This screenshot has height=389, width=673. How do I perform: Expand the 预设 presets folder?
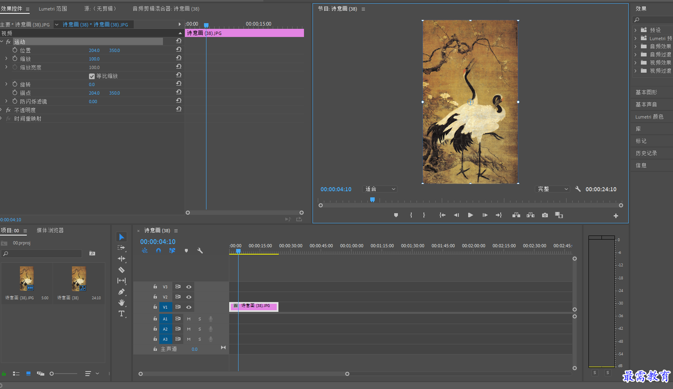[x=636, y=30]
